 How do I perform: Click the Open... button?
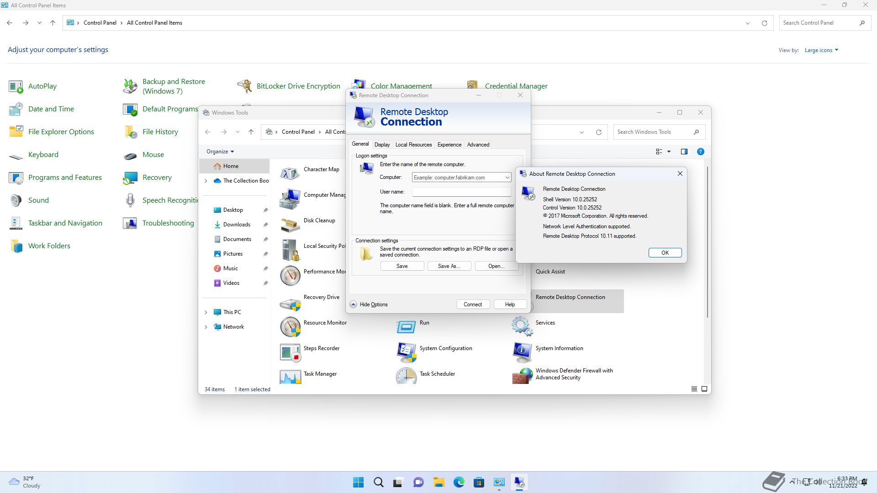click(x=496, y=266)
